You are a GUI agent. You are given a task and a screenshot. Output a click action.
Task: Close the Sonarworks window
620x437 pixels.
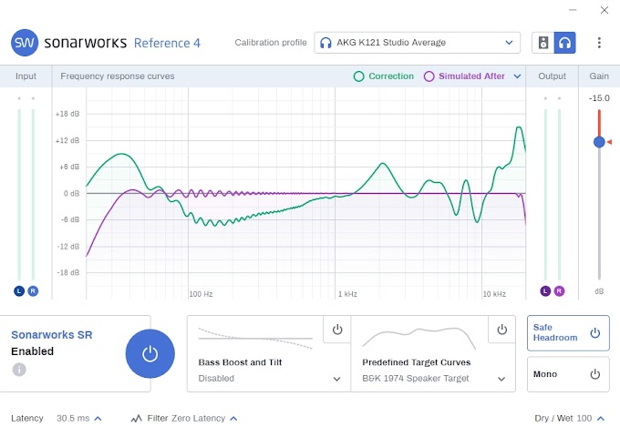(604, 10)
